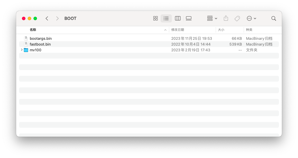Switch to list view

pyautogui.click(x=166, y=18)
